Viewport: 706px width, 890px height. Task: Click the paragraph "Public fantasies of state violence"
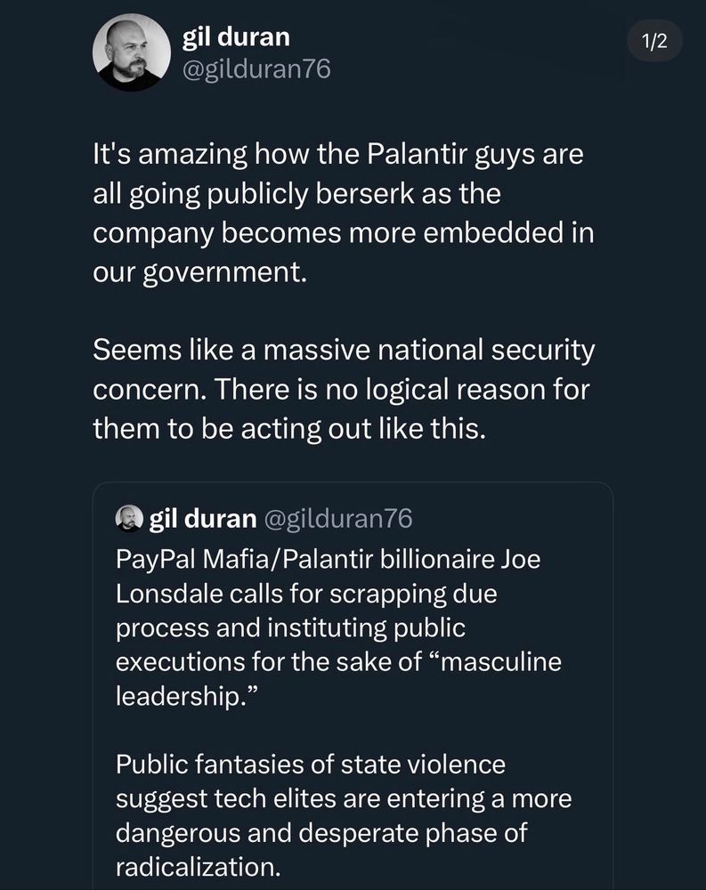pyautogui.click(x=311, y=764)
